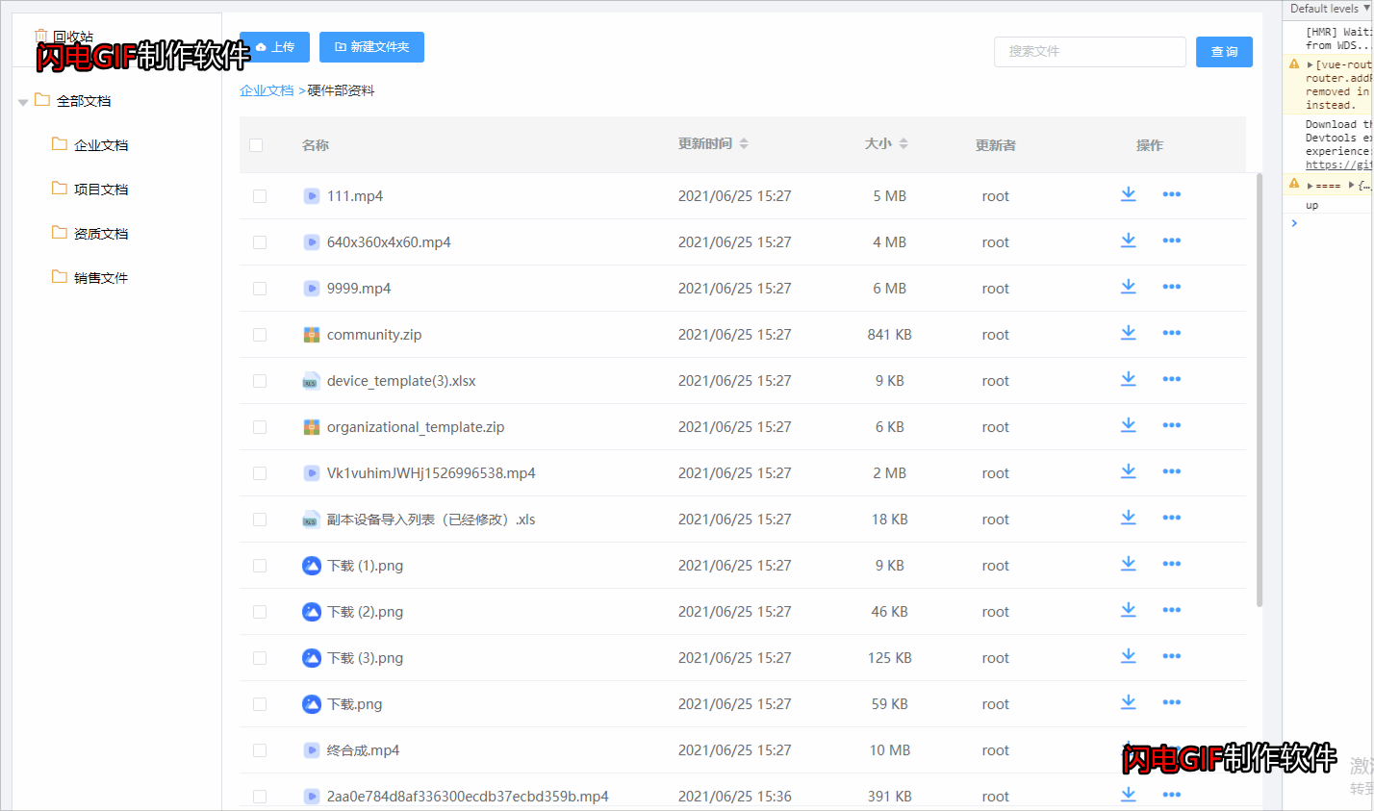Go to 企业文档 breadcrumb link
The width and height of the screenshot is (1374, 811).
click(x=267, y=90)
